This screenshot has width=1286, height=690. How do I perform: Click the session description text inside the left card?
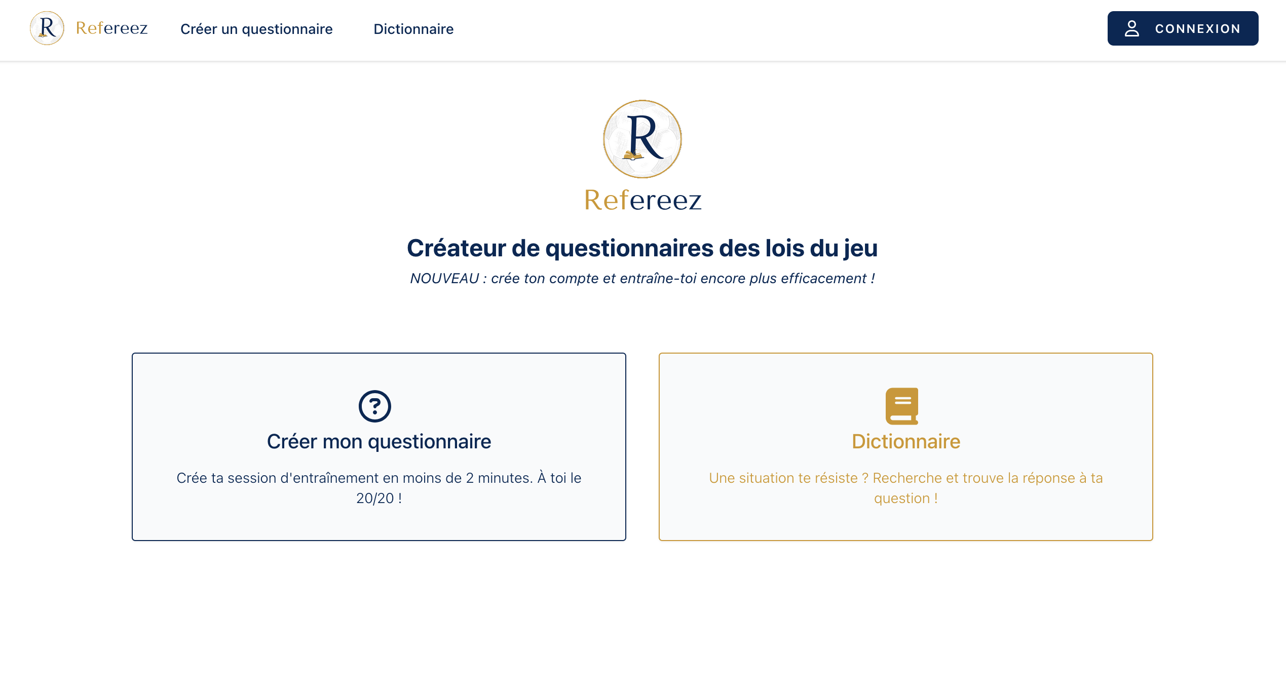point(379,487)
